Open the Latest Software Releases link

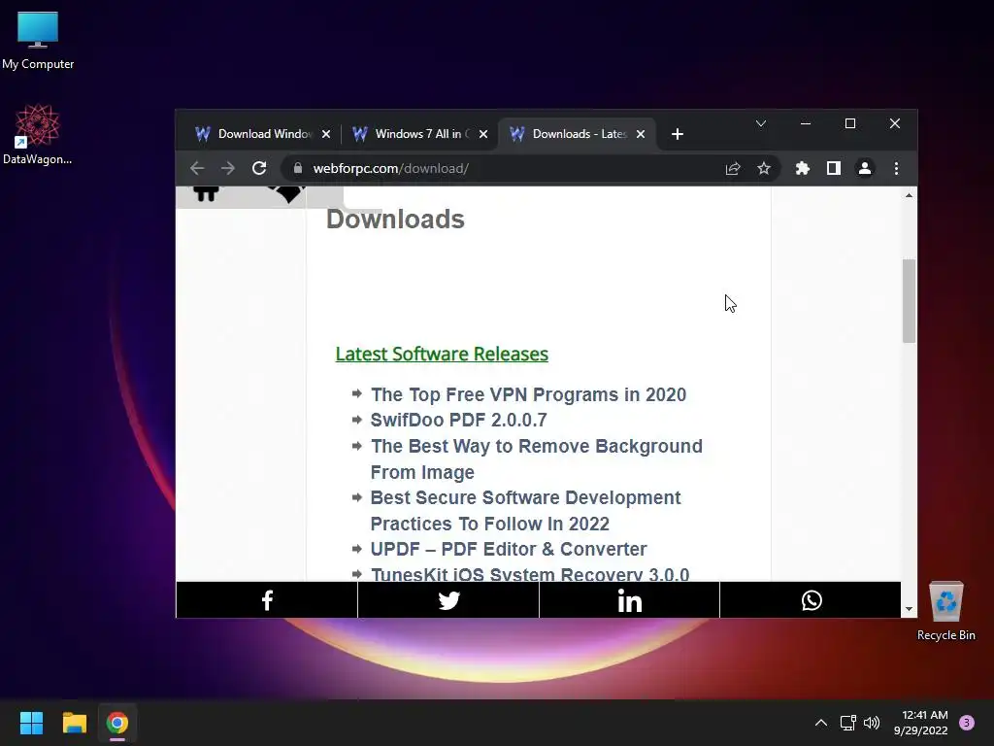point(442,354)
